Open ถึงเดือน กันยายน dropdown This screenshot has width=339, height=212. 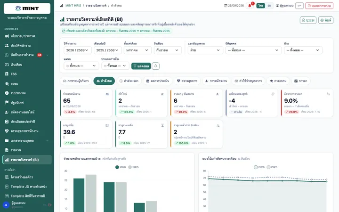click(168, 50)
